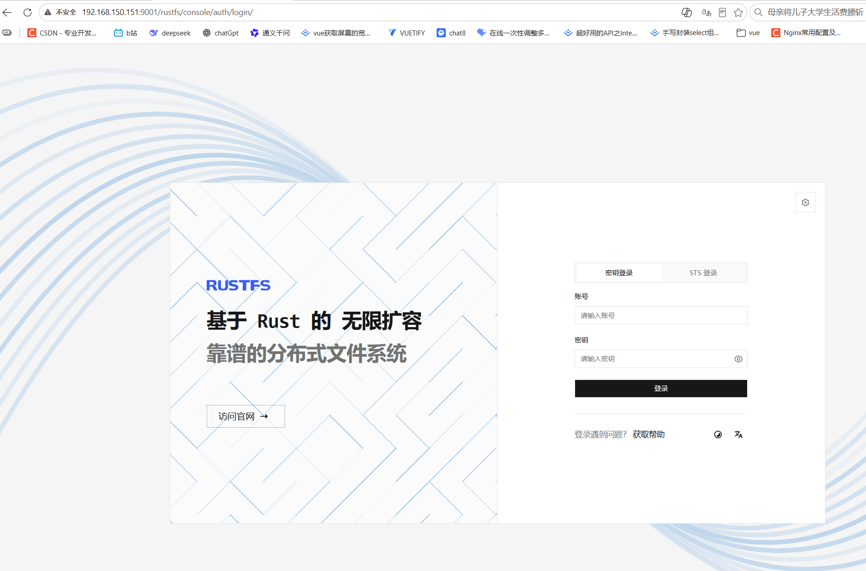The width and height of the screenshot is (866, 571).
Task: Focus the 账号 input field
Action: point(661,315)
